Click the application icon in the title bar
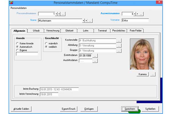The height and width of the screenshot is (114, 172). click(3, 3)
